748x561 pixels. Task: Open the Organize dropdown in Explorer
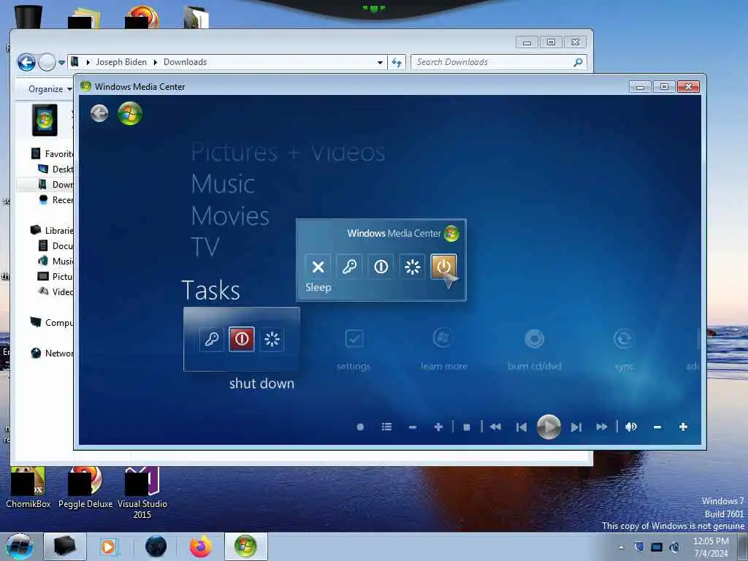(x=50, y=88)
